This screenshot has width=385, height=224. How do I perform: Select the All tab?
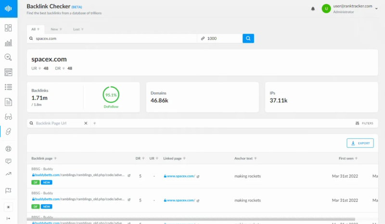(x=35, y=29)
